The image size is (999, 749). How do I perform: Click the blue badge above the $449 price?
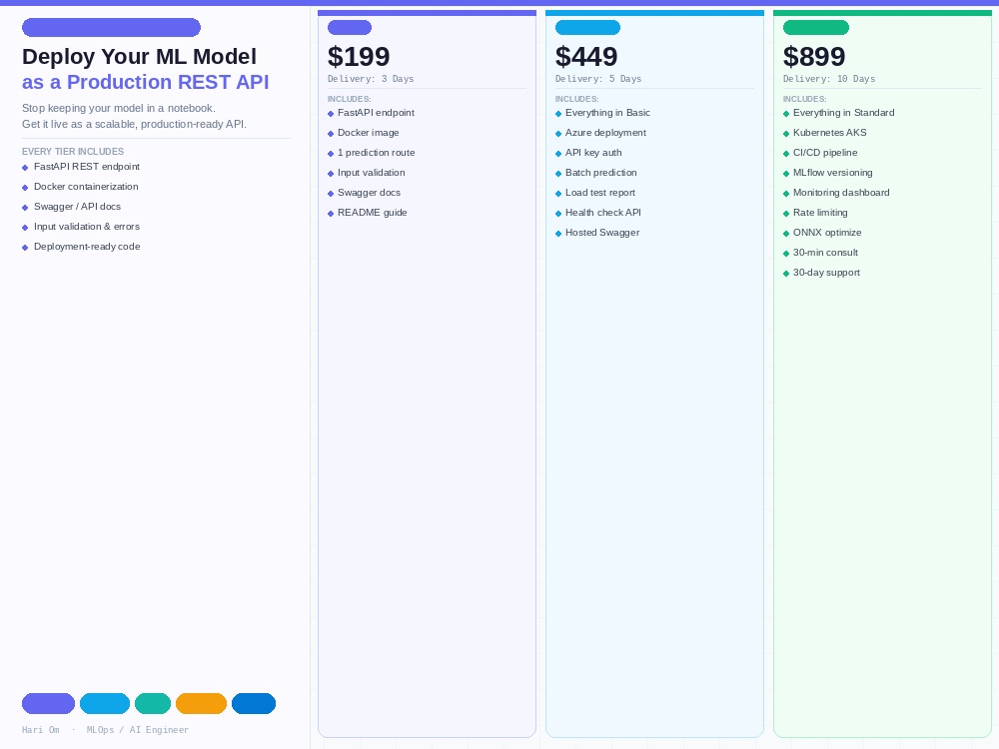pos(587,27)
